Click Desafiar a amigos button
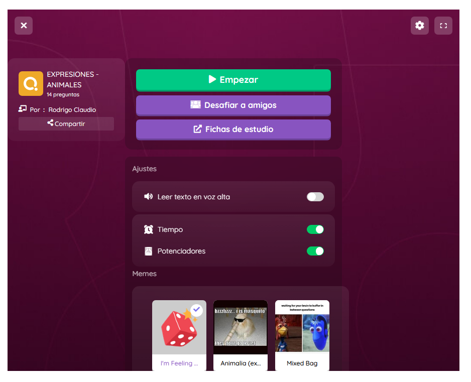The height and width of the screenshot is (382, 471). (233, 105)
